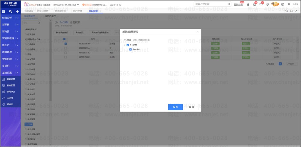Select T+移动仓管 in the application list
The width and height of the screenshot is (301, 147).
[30, 129]
